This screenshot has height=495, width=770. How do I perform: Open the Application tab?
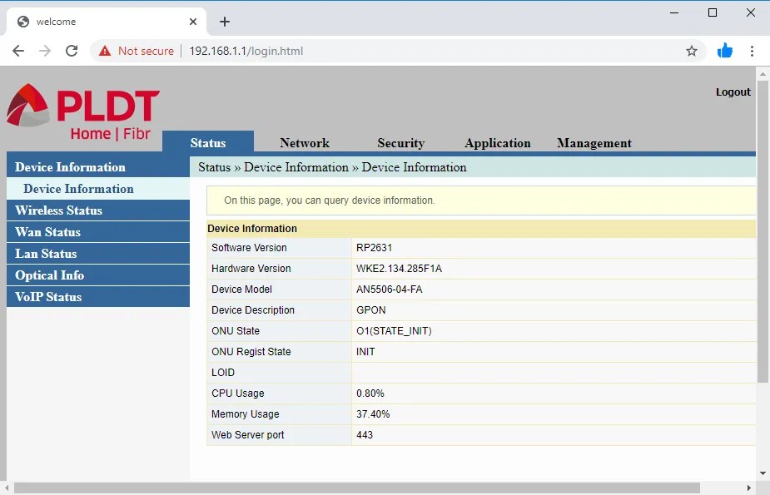point(497,143)
